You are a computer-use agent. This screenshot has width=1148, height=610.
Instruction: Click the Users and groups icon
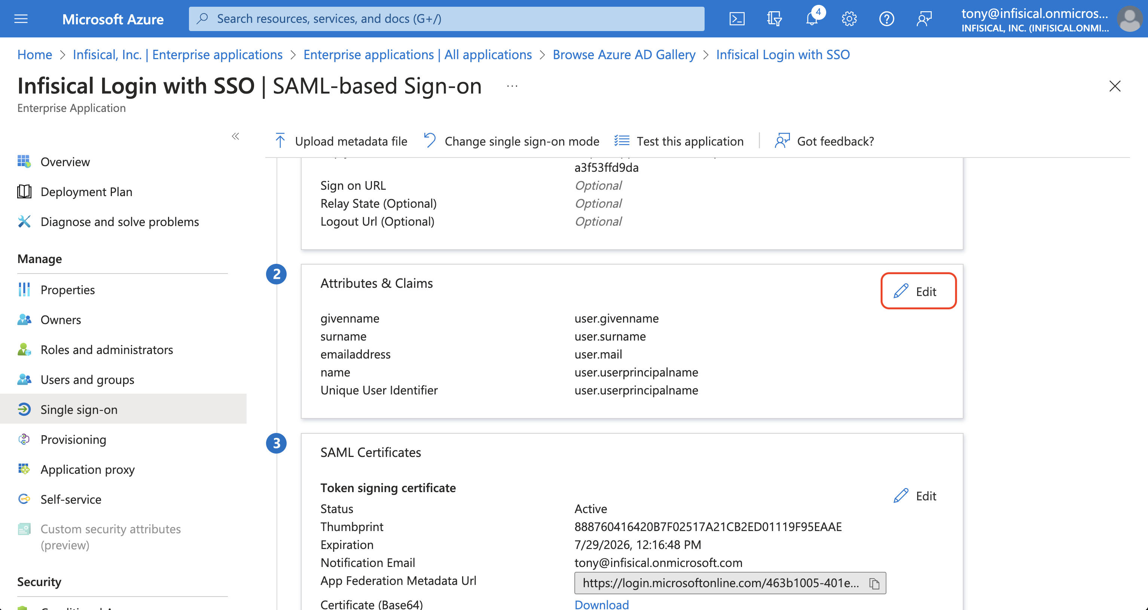(24, 379)
